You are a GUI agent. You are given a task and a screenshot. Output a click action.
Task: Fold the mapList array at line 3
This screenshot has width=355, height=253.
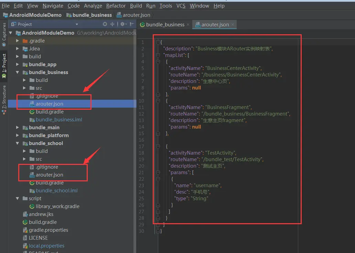tap(158, 55)
